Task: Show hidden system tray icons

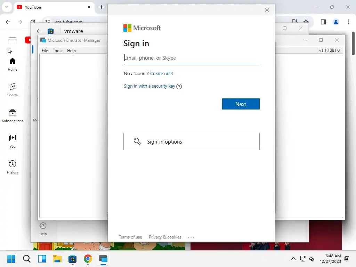Action: (x=293, y=259)
